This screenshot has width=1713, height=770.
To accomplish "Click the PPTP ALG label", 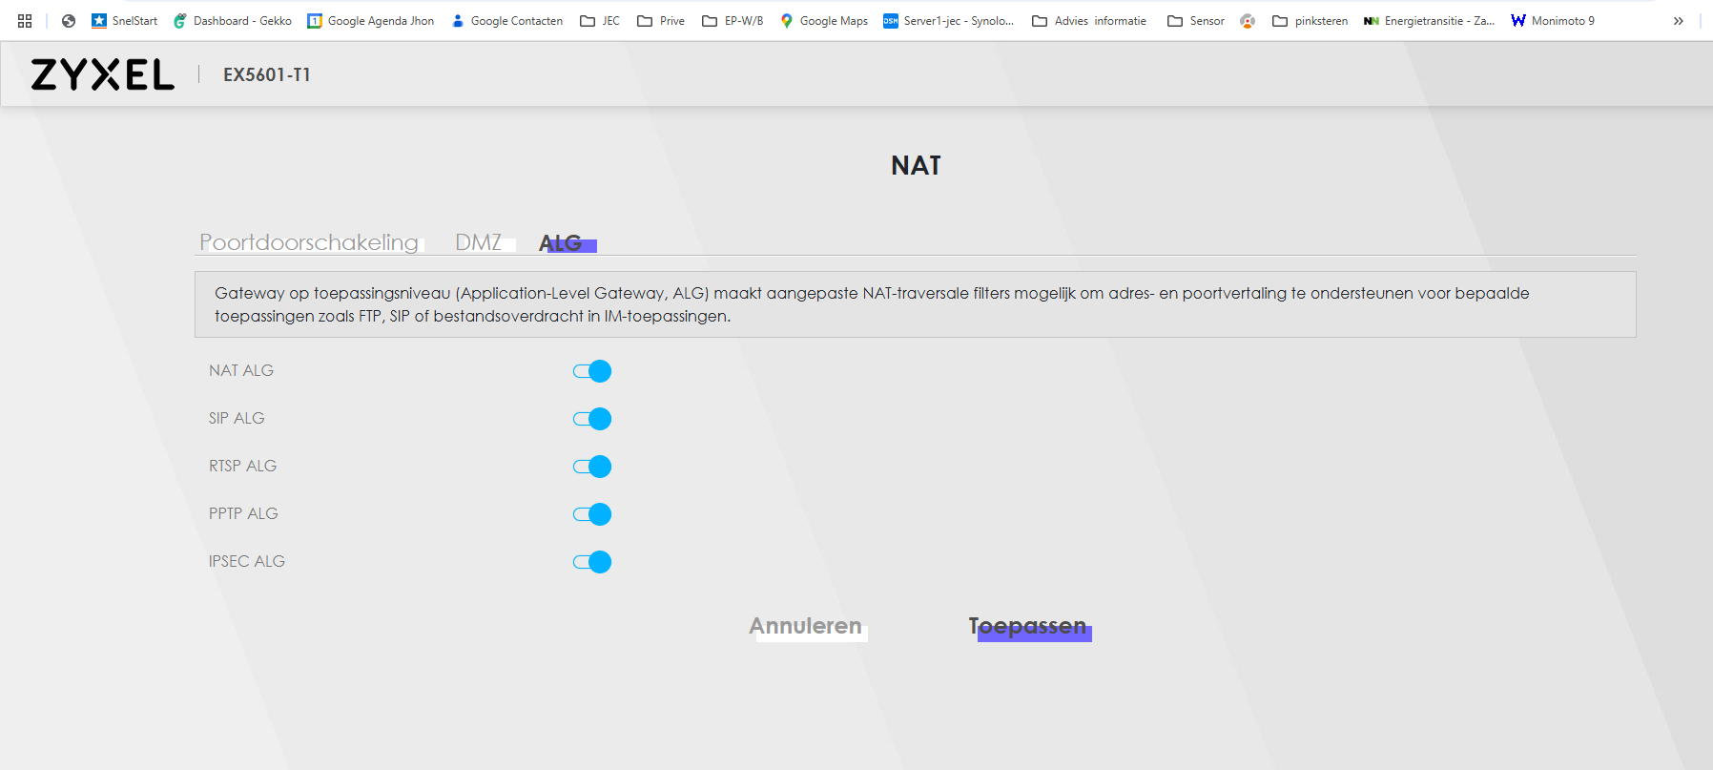I will (243, 513).
